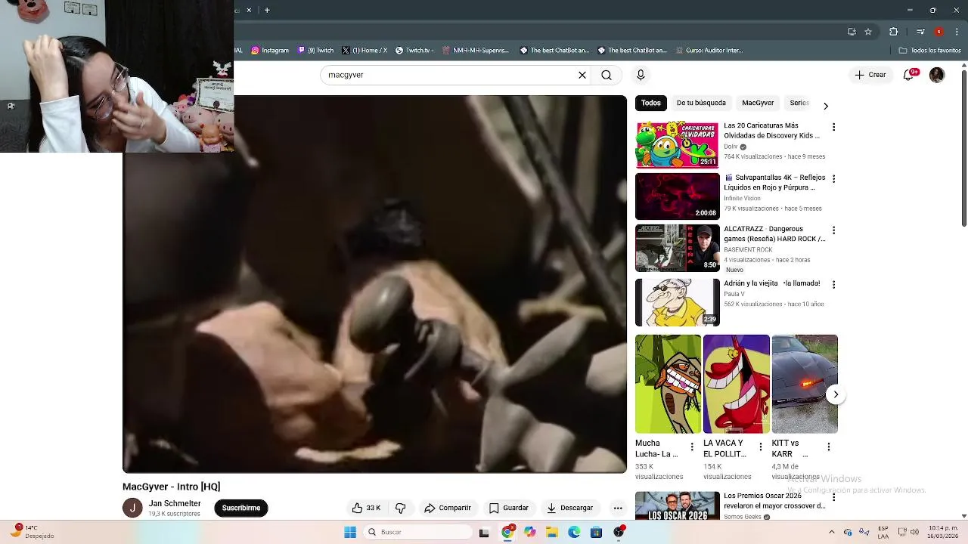Show hidden system tray icons

pyautogui.click(x=831, y=532)
